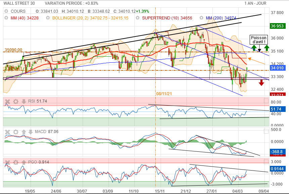This screenshot has height=194, width=289.
Task: Open the MM (40) settings gear
Action: click(6, 18)
